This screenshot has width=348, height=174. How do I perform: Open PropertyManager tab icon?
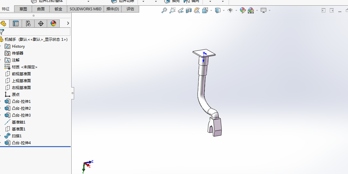pos(16,24)
